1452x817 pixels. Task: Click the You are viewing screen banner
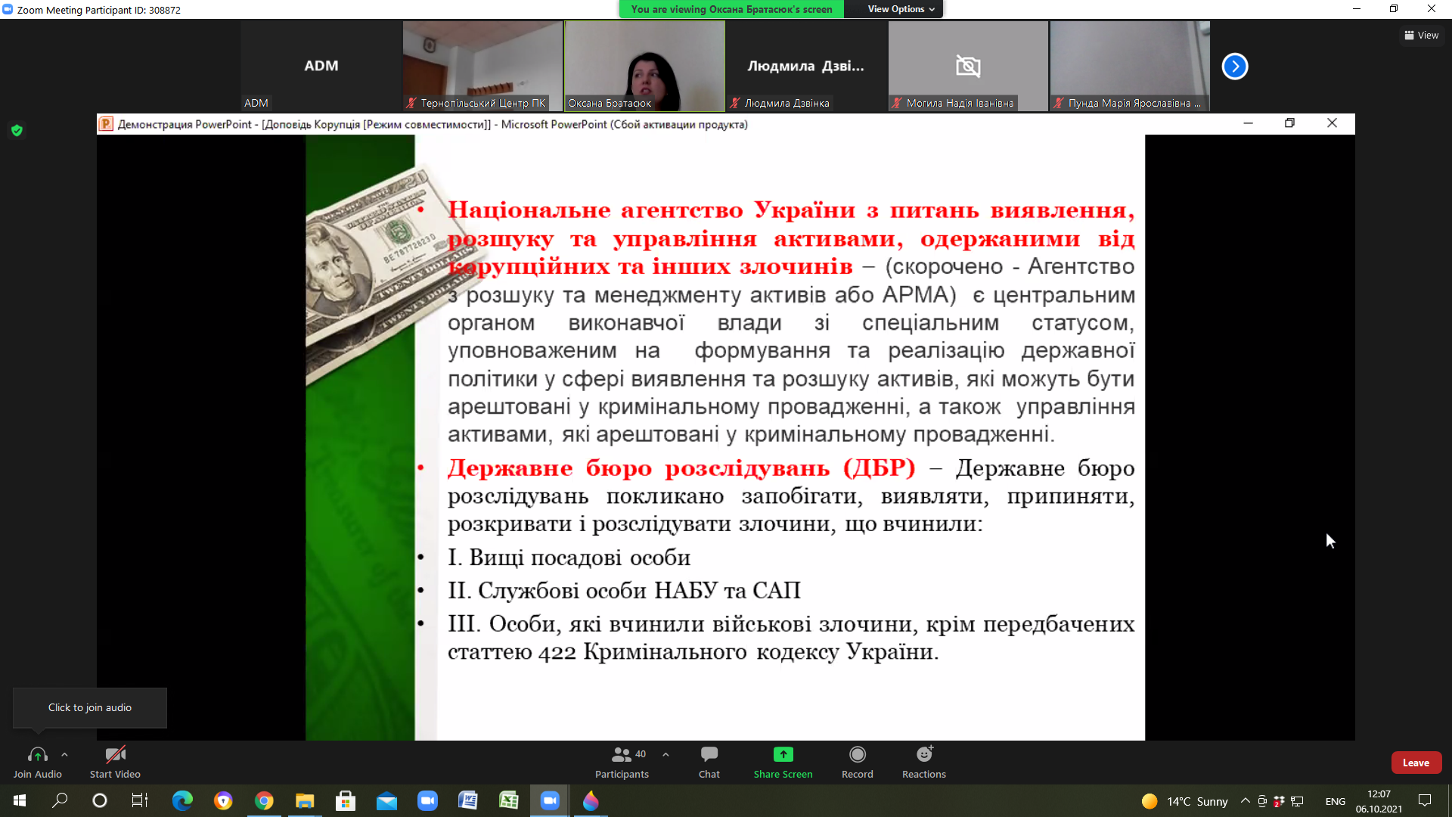pos(731,9)
